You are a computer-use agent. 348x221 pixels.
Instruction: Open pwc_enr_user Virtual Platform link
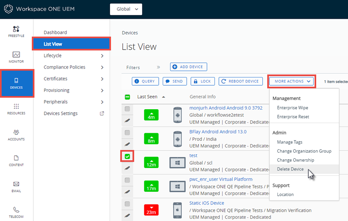pyautogui.click(x=221, y=179)
